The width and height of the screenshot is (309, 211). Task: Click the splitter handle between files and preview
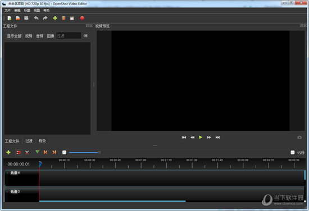(94, 84)
